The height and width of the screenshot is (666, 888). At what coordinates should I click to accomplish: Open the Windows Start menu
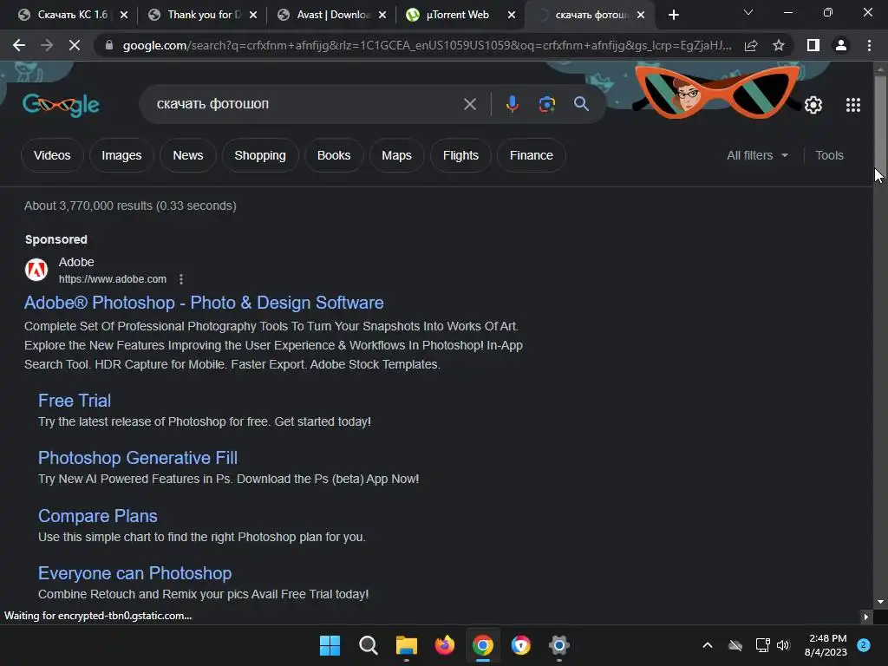[x=330, y=645]
